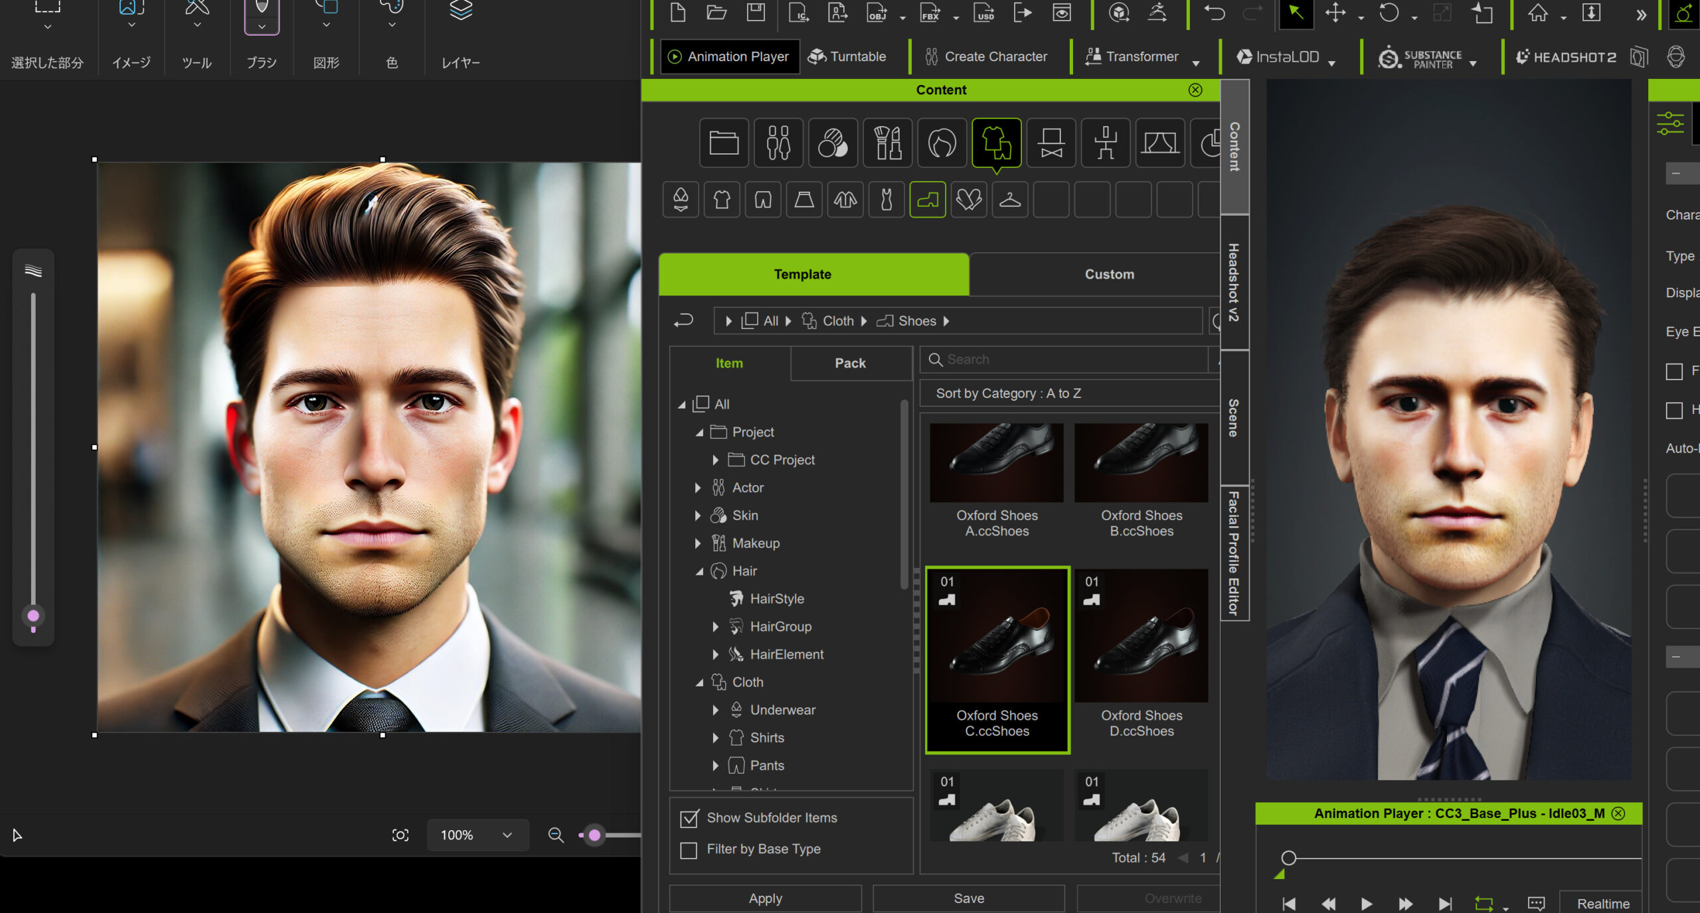Expand the Shirts tree folder
The height and width of the screenshot is (913, 1700).
[x=715, y=738]
